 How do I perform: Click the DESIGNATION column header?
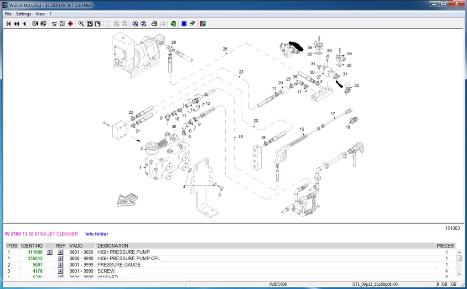click(x=113, y=246)
